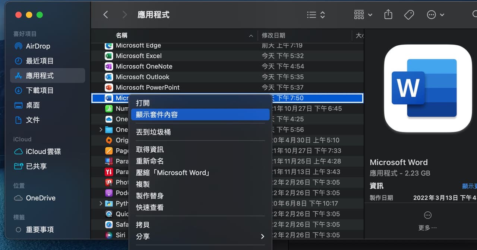Click the Microsoft Edge file name
477x250 pixels.
point(138,45)
